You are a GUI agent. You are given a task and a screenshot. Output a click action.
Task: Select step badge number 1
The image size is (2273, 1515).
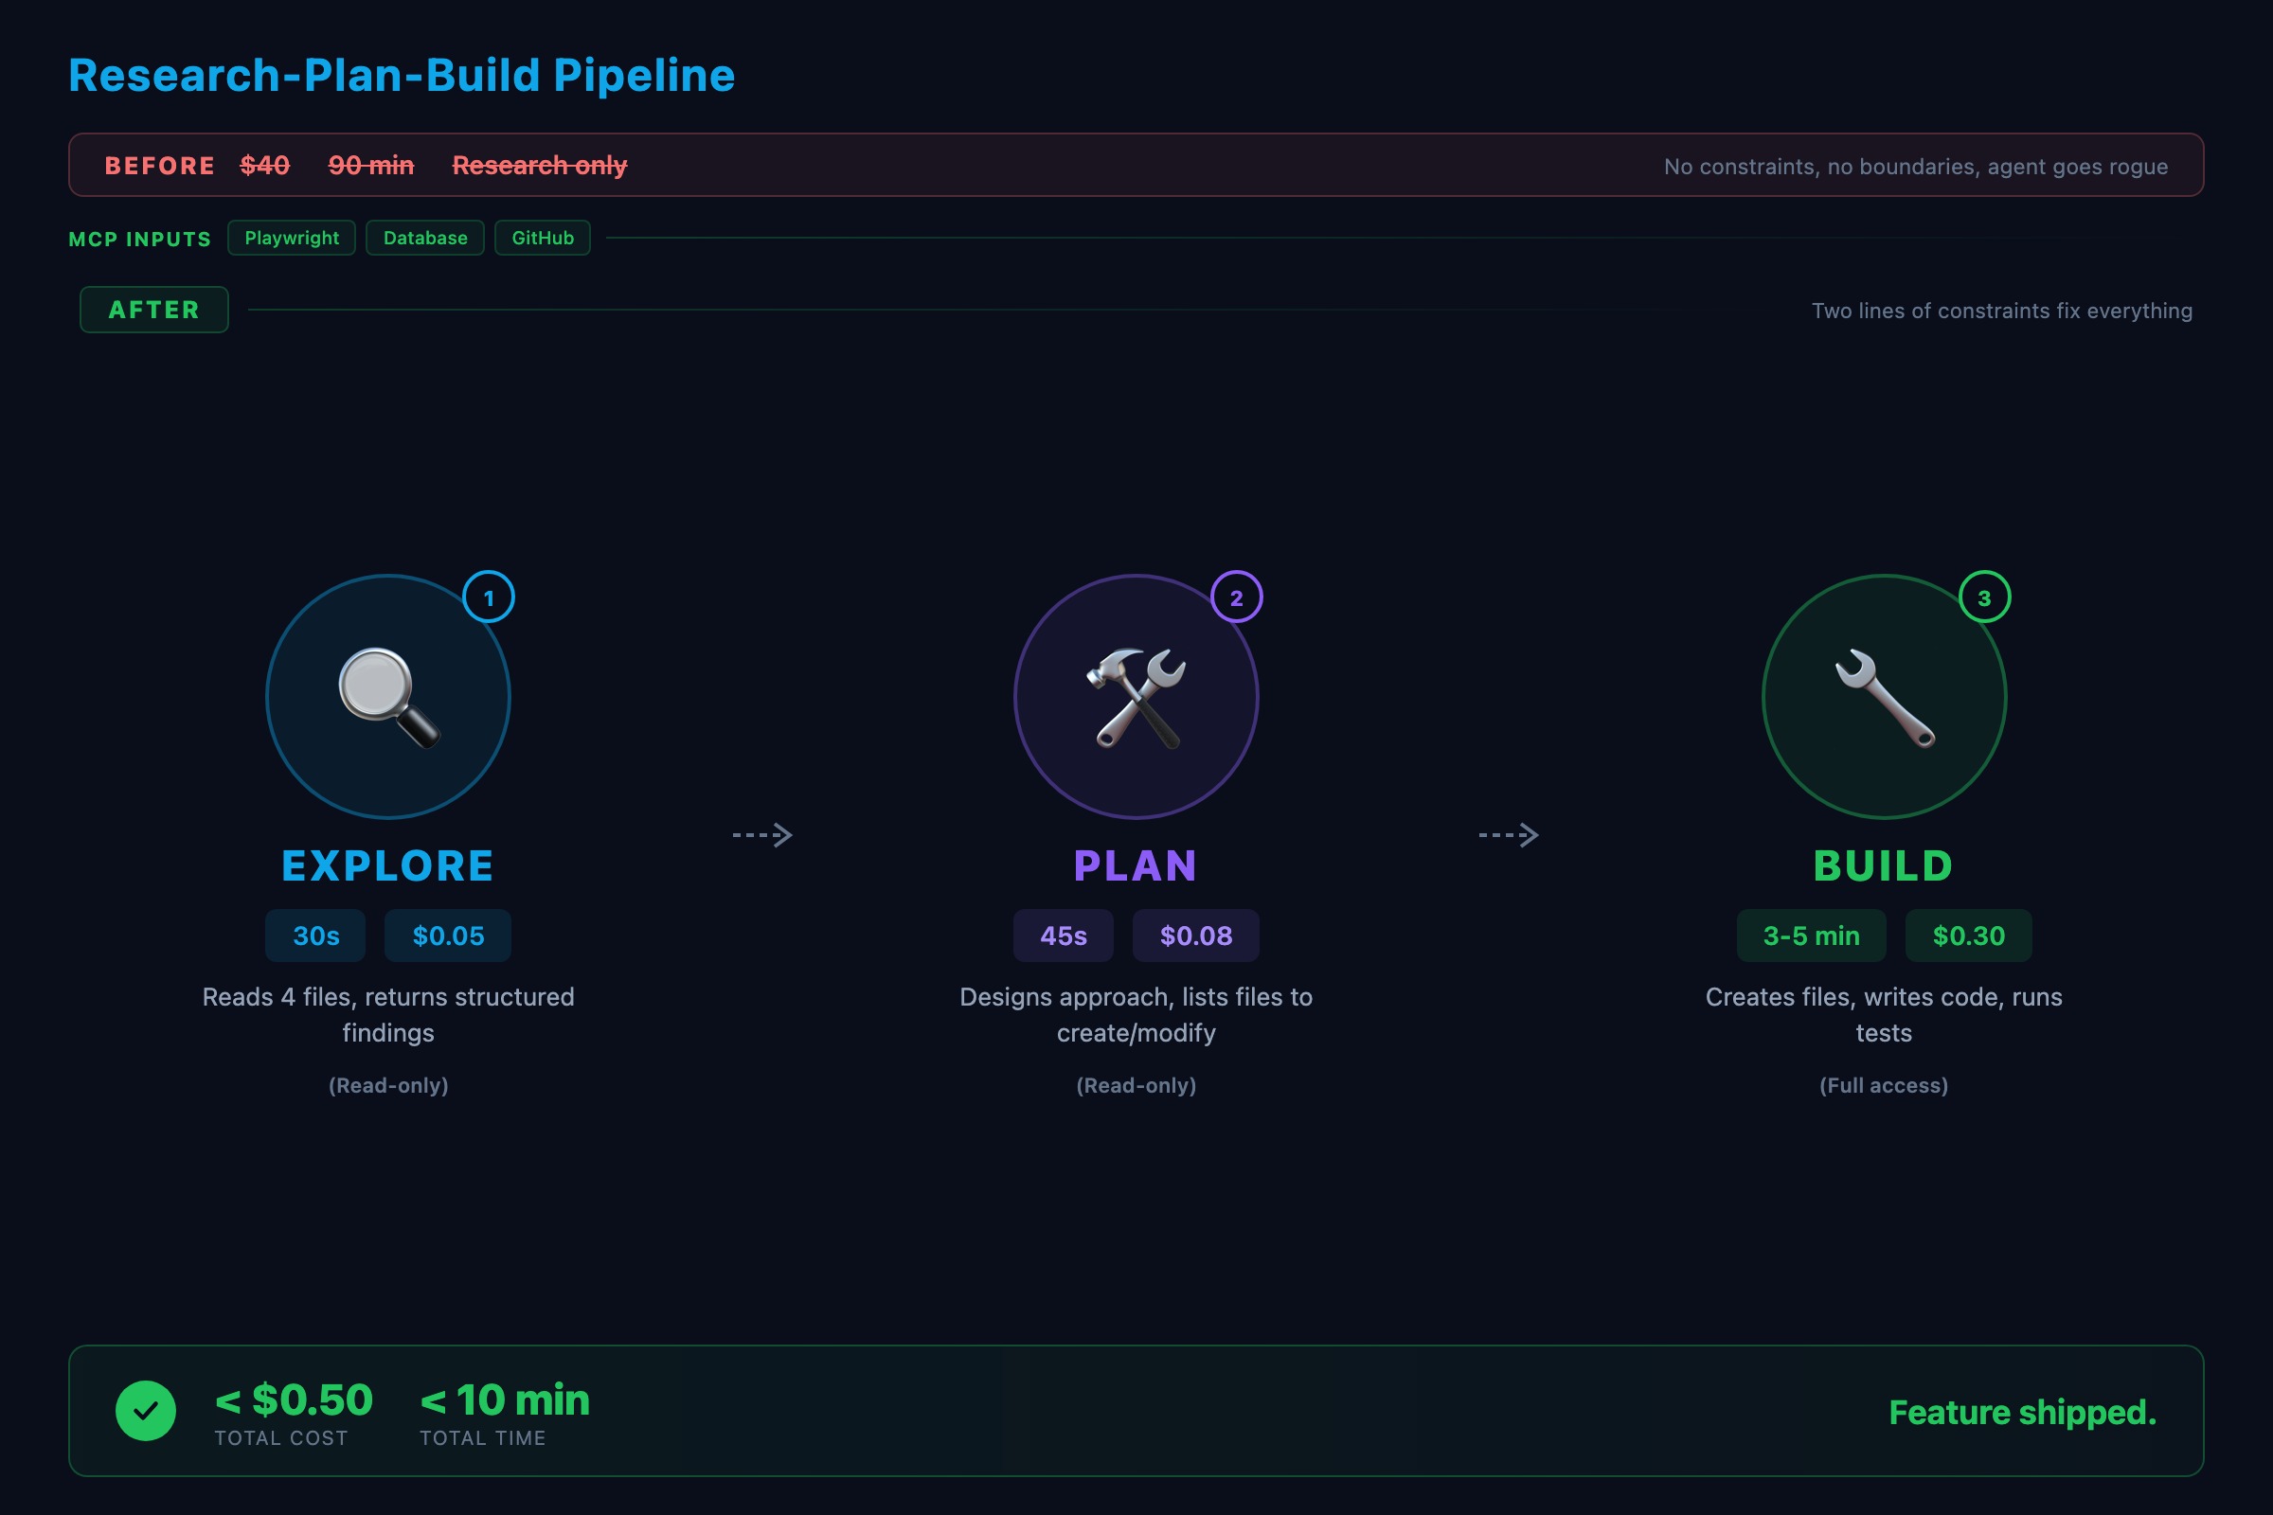(489, 597)
